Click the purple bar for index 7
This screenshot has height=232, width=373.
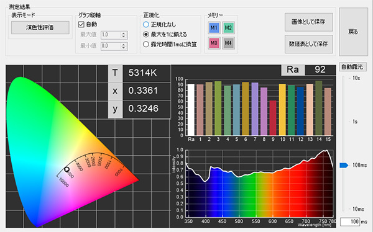click(x=255, y=109)
